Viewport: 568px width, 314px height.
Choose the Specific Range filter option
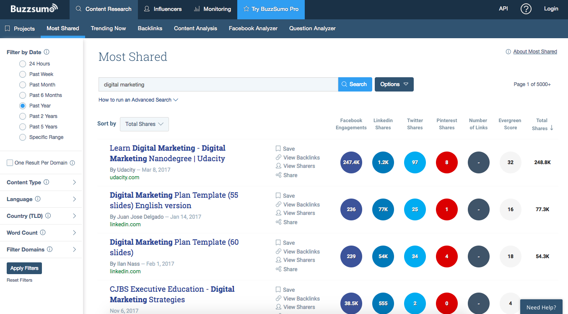pos(22,137)
